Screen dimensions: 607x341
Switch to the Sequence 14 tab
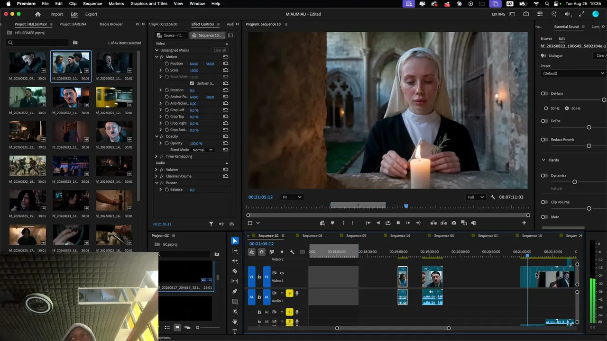coord(400,236)
